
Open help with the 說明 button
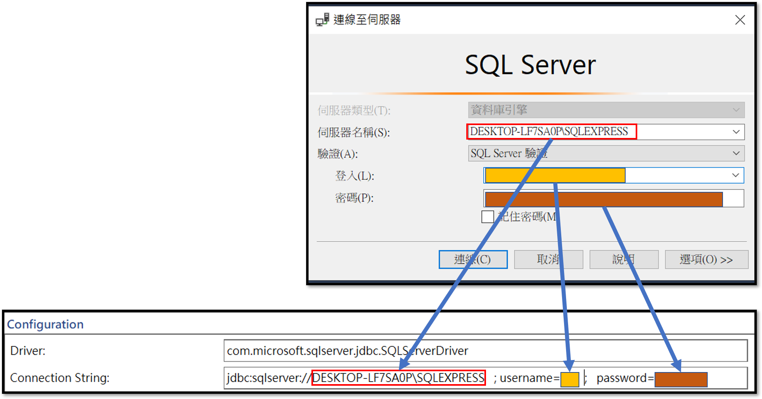click(624, 259)
